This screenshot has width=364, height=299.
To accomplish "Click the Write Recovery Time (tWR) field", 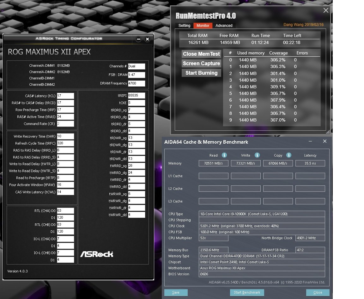I will [x=65, y=136].
